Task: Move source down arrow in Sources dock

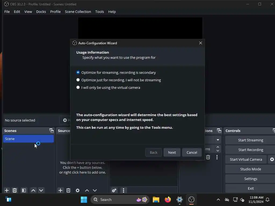Action: [95, 190]
